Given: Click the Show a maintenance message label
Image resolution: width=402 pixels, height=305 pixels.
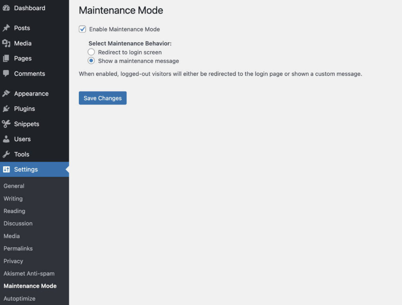Looking at the screenshot, I should [139, 61].
